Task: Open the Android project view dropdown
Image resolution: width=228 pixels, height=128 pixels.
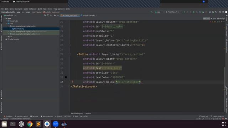Action: tap(10, 15)
